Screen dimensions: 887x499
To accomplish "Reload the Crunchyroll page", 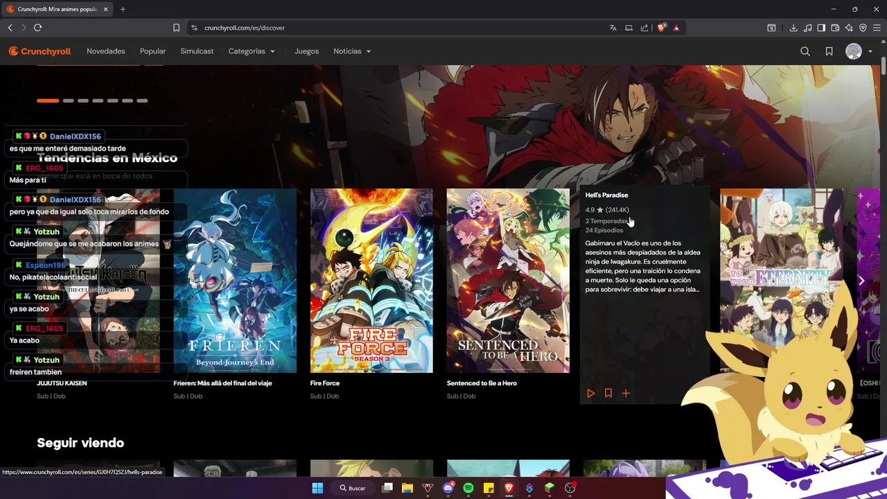I will (37, 28).
